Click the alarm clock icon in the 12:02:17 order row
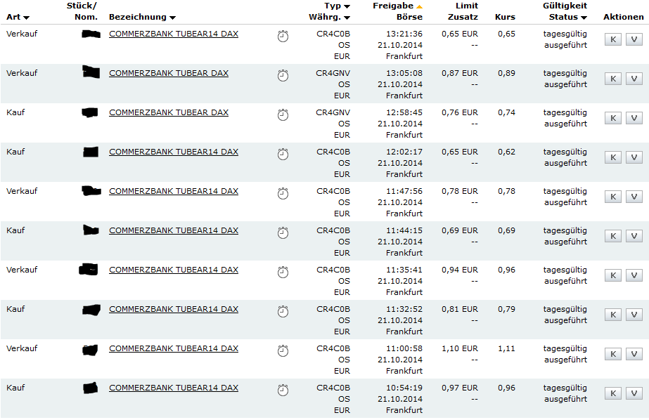The height and width of the screenshot is (420, 649). (283, 155)
